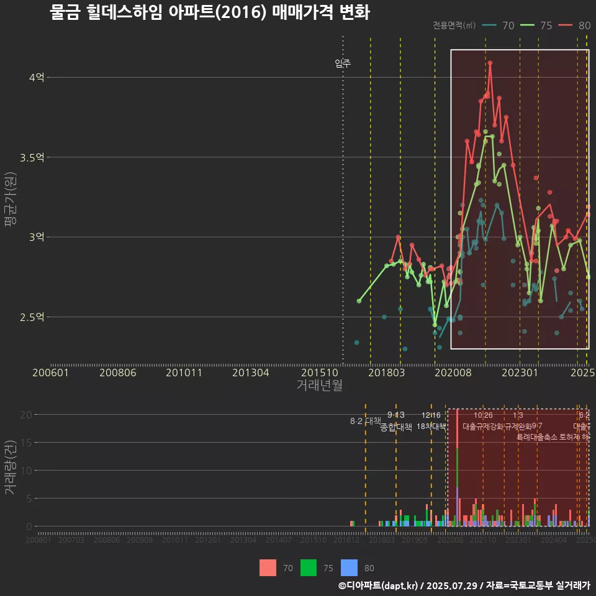Click the 전용면적(㎡) legend title
The image size is (596, 596).
(x=454, y=25)
